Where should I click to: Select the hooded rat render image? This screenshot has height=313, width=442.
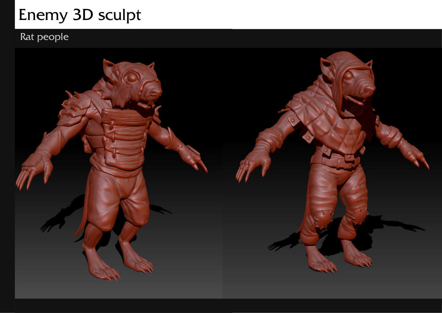pos(332,173)
